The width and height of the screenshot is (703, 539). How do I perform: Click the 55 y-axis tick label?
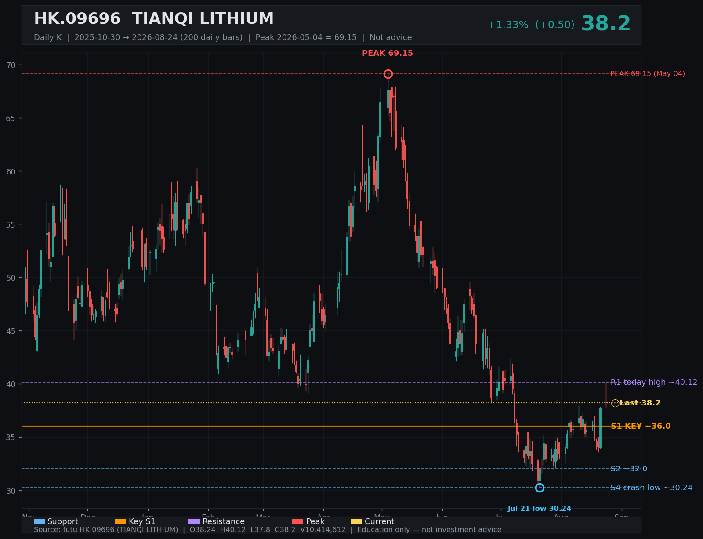click(11, 224)
